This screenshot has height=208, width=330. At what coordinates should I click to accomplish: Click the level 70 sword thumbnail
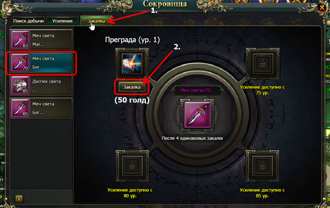pyautogui.click(x=20, y=62)
